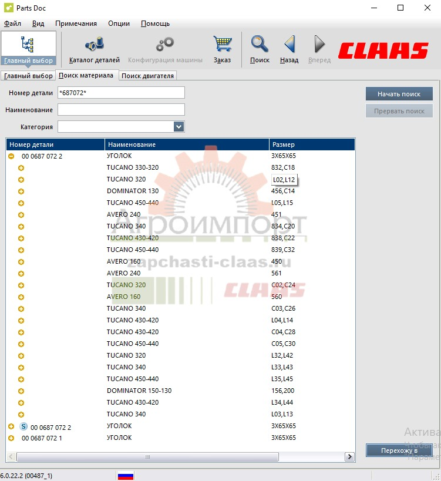Open the Главный выбор toolbar icon

(28, 49)
